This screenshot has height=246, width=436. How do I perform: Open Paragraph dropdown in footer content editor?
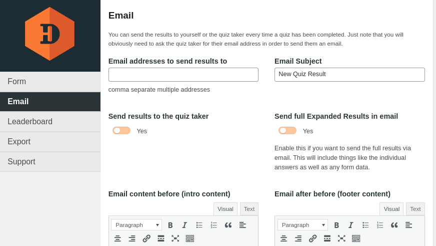[x=302, y=225]
